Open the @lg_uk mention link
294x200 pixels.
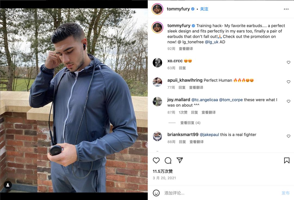pos(212,42)
